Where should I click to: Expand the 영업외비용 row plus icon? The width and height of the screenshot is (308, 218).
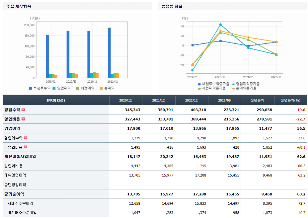pos(26,147)
